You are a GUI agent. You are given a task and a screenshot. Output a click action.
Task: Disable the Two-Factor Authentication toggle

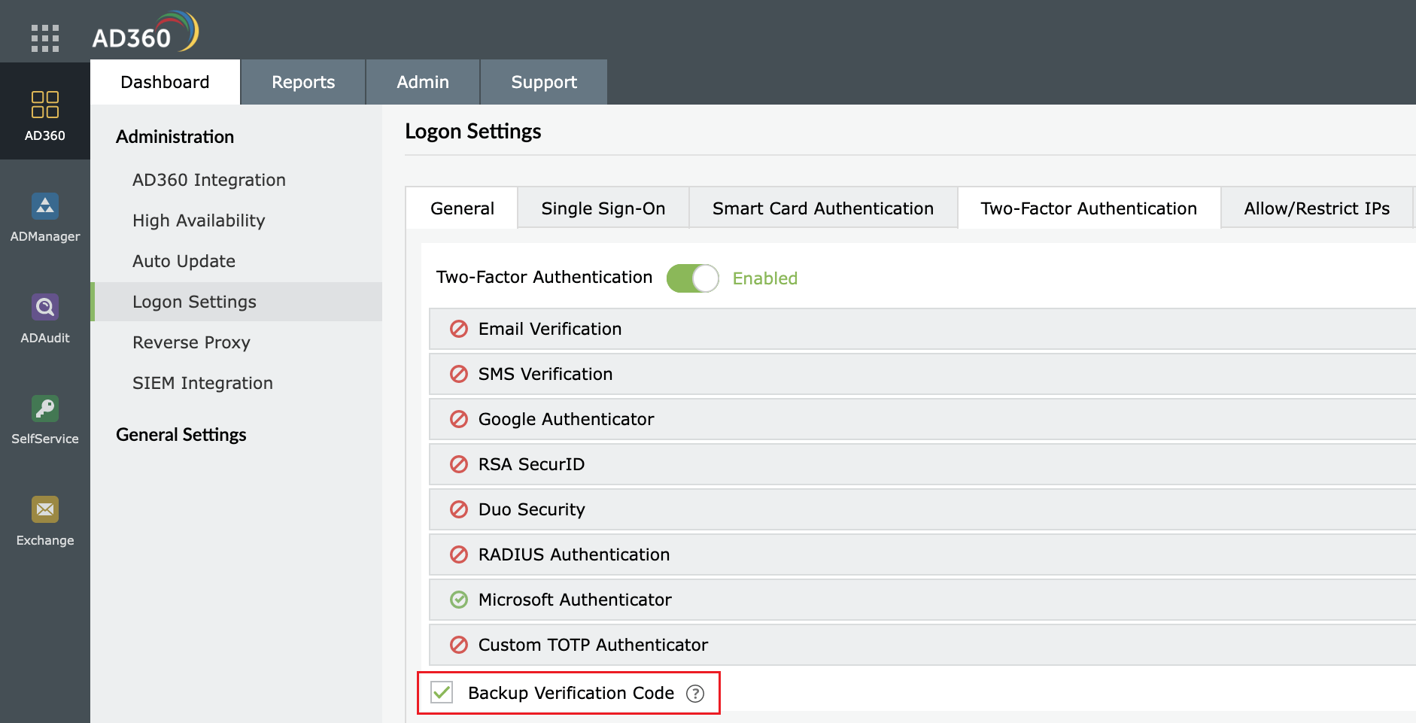click(x=692, y=278)
